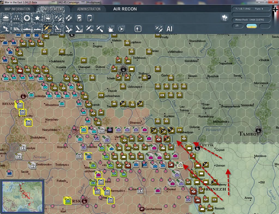This screenshot has height=214, width=279.
Task: Select the F10 air transfer mode
Action: [100, 29]
